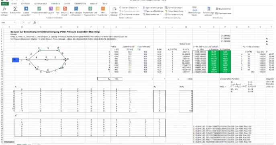This screenshot has width=276, height=145.
Task: Expand the Logisch functions menu
Action: [51, 11]
